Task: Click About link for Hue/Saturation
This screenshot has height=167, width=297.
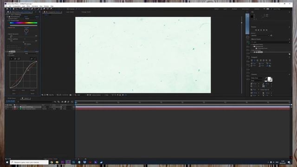Action: (x=37, y=17)
